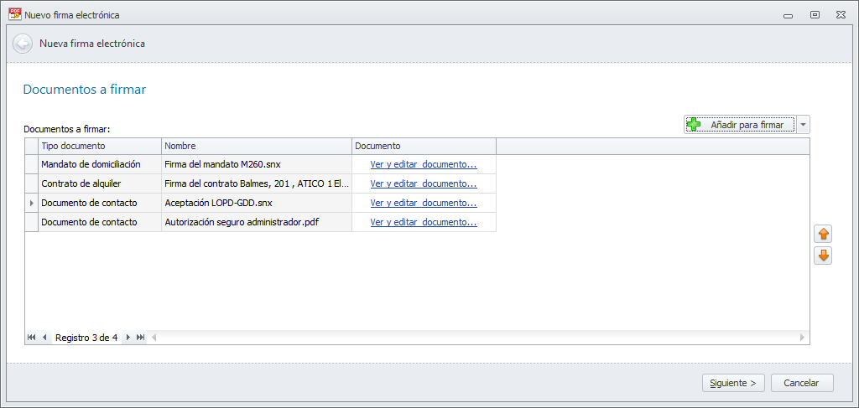Viewport: 859px width, 408px height.
Task: Go to the next record in the navigator
Action: click(x=128, y=338)
